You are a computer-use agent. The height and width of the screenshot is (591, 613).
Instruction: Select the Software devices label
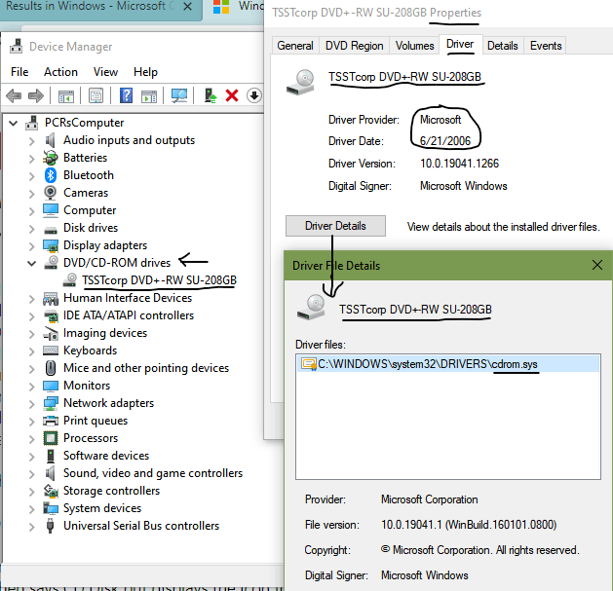[106, 456]
